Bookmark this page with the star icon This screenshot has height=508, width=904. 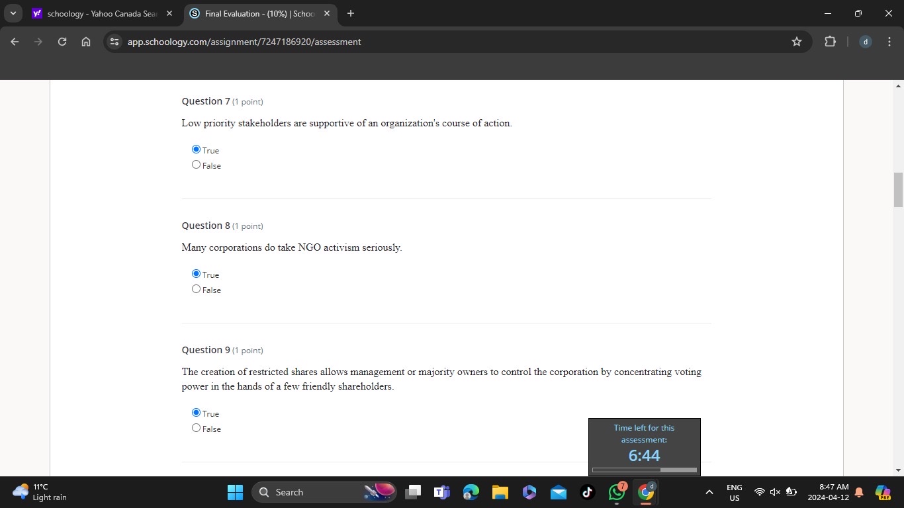(x=797, y=42)
